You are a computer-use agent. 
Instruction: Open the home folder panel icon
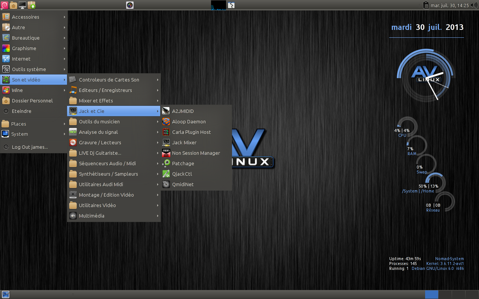pos(13,5)
